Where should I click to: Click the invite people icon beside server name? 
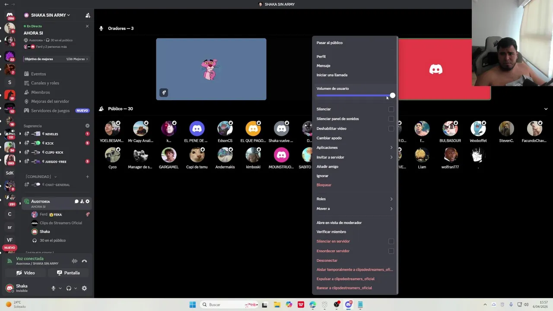tap(88, 15)
